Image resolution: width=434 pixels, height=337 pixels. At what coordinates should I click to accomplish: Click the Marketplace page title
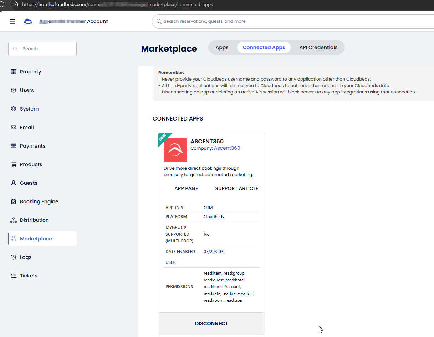[x=169, y=48]
